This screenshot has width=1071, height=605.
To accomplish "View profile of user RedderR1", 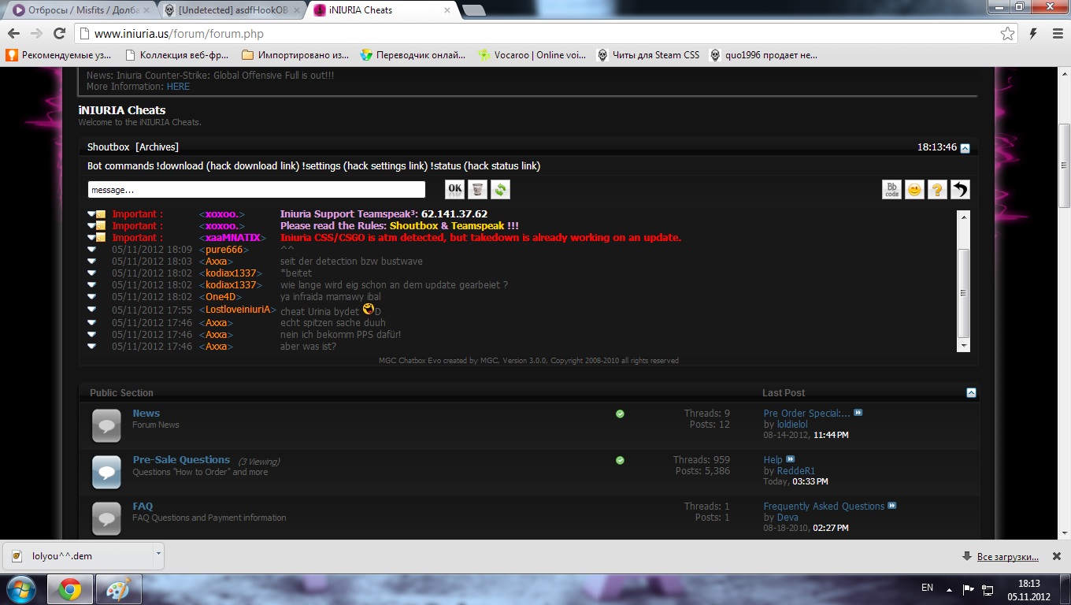I will tap(796, 471).
